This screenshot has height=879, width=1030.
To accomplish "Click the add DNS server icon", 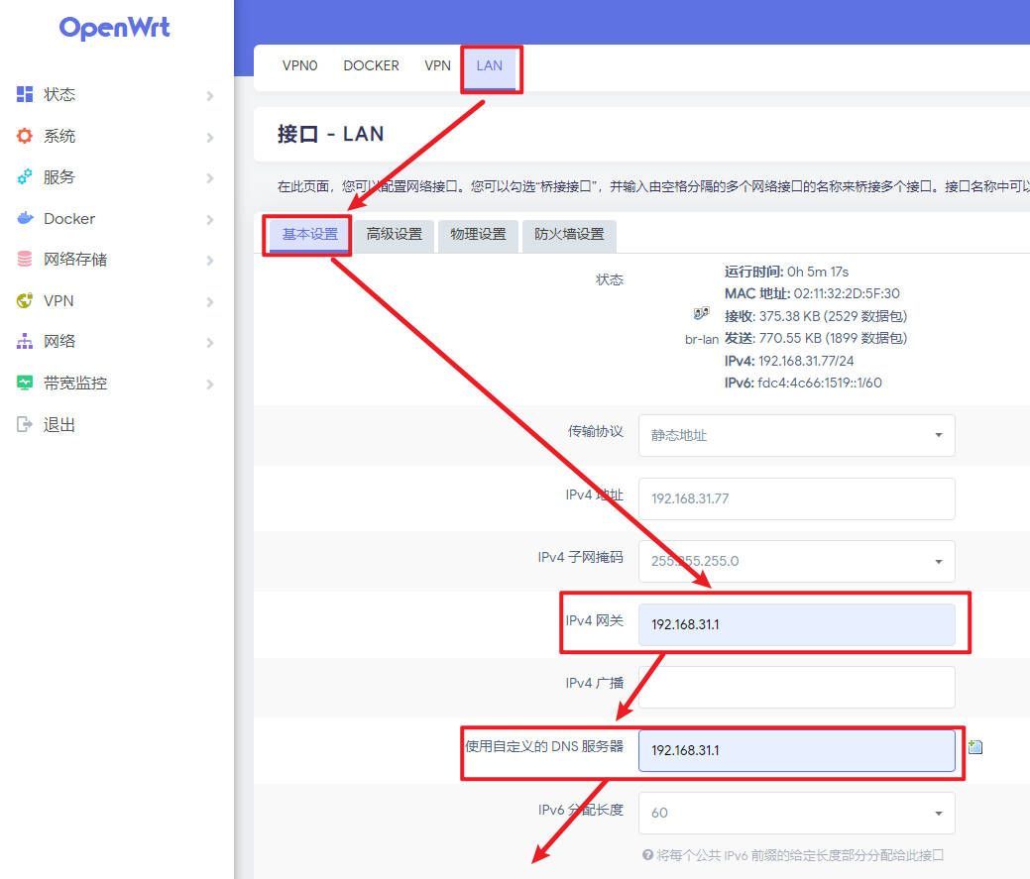I will coord(974,748).
